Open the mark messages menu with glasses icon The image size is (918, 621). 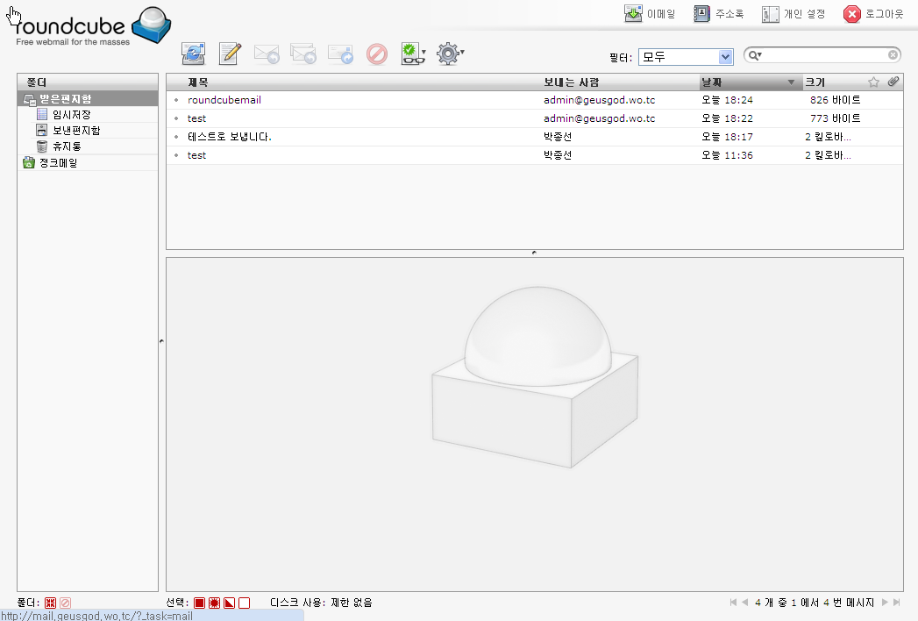[x=413, y=54]
